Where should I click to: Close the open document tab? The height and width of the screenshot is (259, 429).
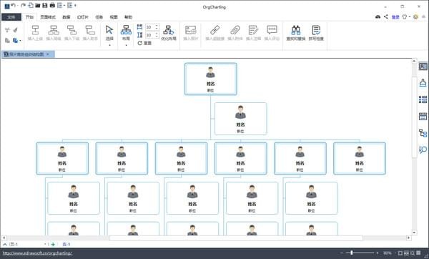48,54
